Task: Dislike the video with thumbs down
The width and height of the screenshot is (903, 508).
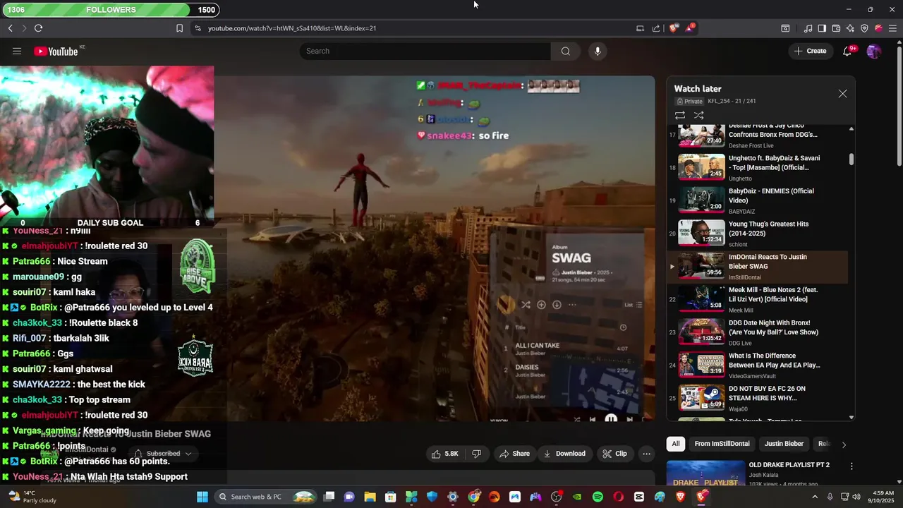Action: [x=476, y=454]
